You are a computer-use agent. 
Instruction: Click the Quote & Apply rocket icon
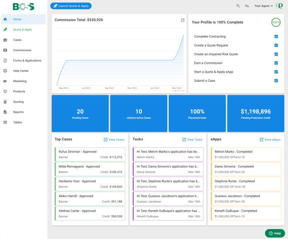pyautogui.click(x=5, y=30)
